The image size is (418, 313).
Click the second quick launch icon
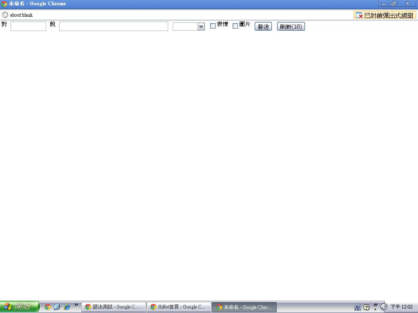(x=57, y=307)
